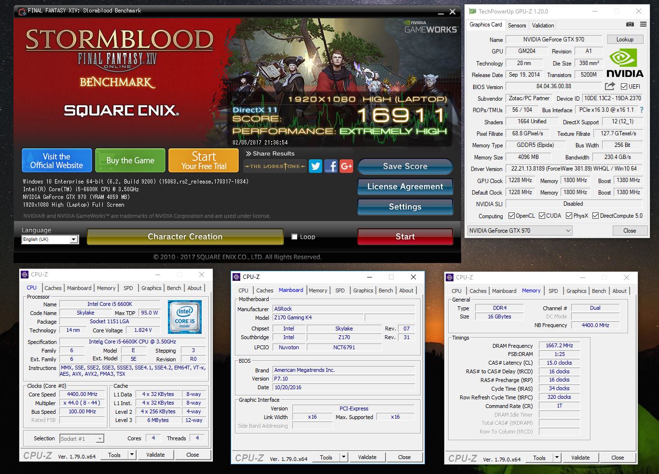This screenshot has height=474, width=659.
Task: Toggle the UEFI checkbox in GPU-Z
Action: click(x=624, y=87)
